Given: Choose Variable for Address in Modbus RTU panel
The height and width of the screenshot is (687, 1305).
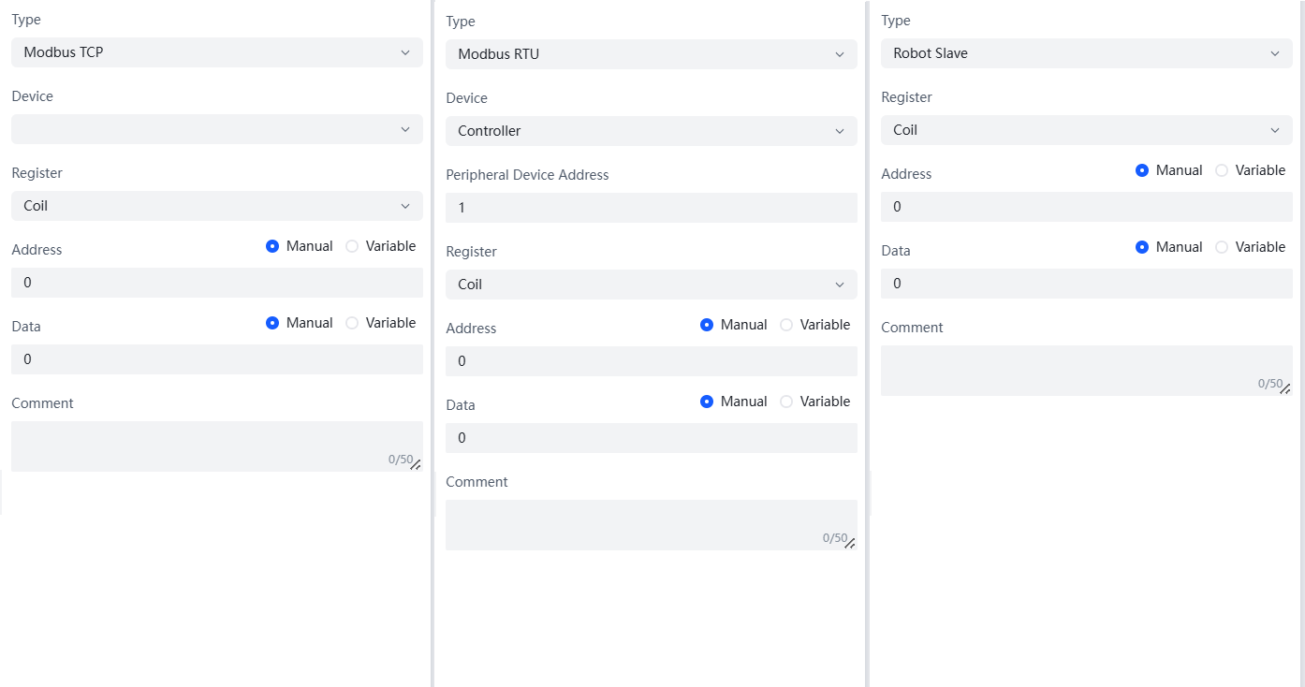Looking at the screenshot, I should click(787, 325).
